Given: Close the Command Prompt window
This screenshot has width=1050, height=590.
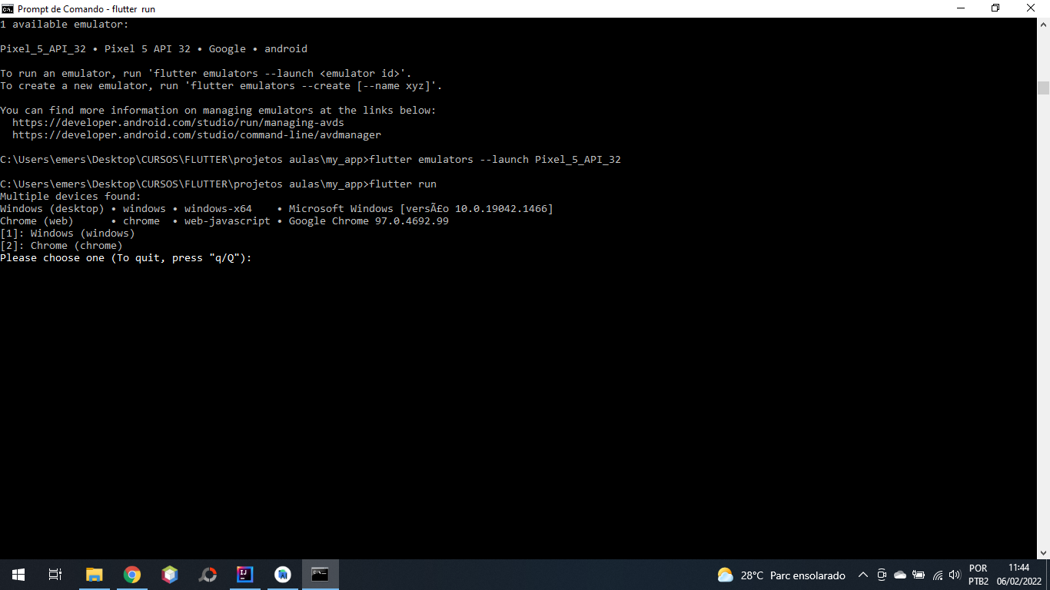Looking at the screenshot, I should point(1032,8).
